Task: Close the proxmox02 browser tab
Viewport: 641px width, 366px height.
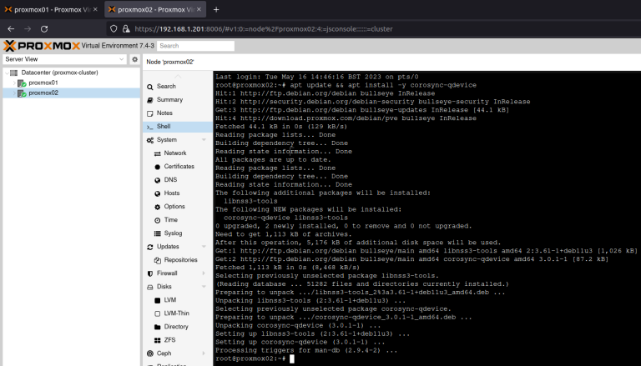Action: tap(200, 9)
